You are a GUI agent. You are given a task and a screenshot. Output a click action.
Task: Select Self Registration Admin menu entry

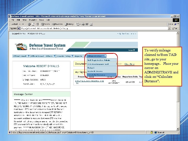point(102,60)
